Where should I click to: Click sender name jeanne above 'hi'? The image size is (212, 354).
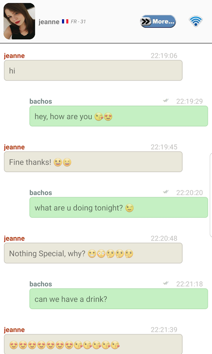click(x=14, y=56)
